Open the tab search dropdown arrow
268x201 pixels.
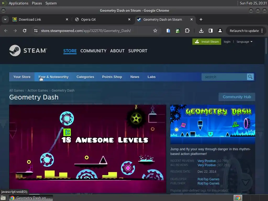tap(5, 19)
